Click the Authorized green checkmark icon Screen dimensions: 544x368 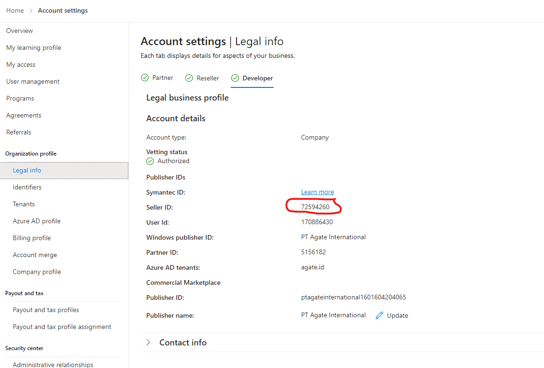[150, 161]
